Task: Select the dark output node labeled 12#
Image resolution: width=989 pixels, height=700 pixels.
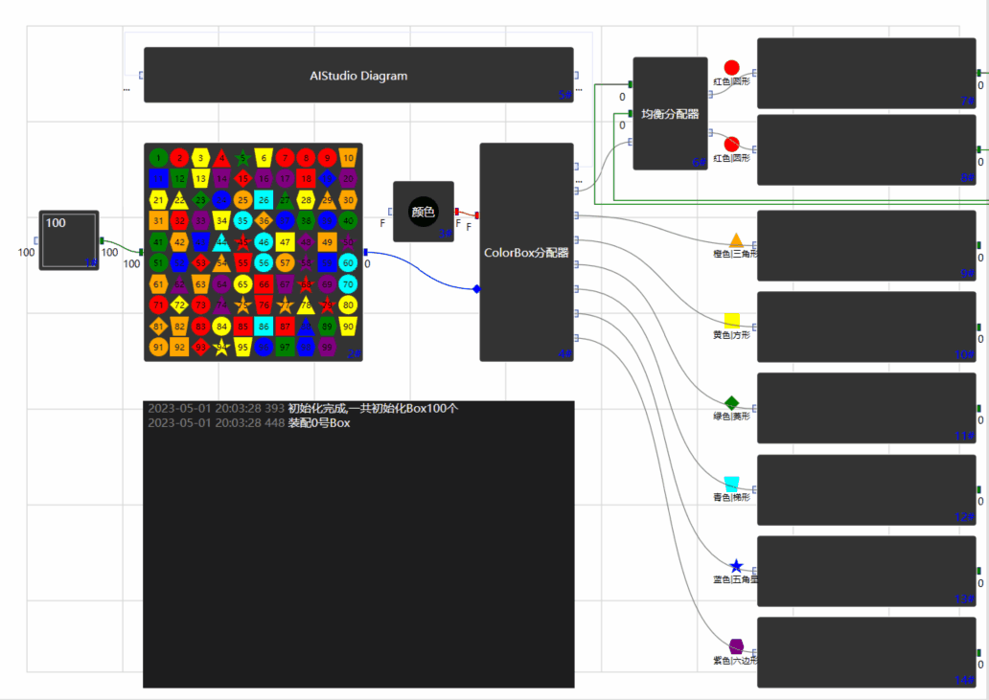Action: tap(866, 489)
